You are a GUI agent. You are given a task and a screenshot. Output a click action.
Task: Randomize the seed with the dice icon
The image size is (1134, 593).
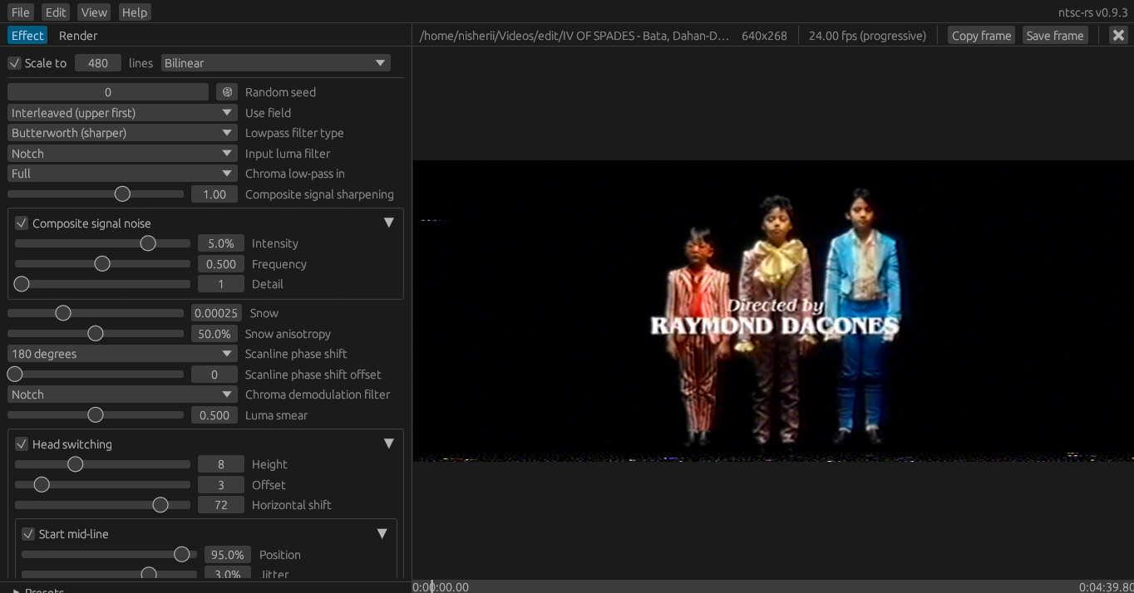coord(227,92)
